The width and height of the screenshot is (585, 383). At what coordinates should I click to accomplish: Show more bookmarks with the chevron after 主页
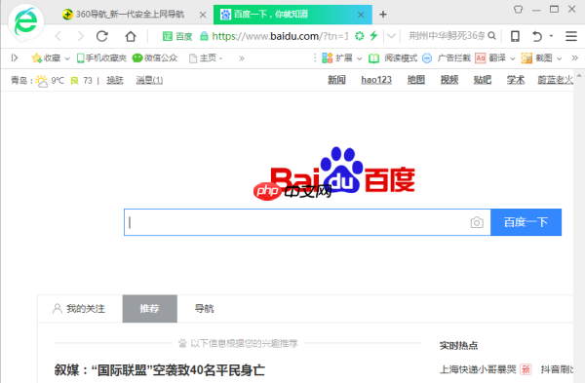242,58
